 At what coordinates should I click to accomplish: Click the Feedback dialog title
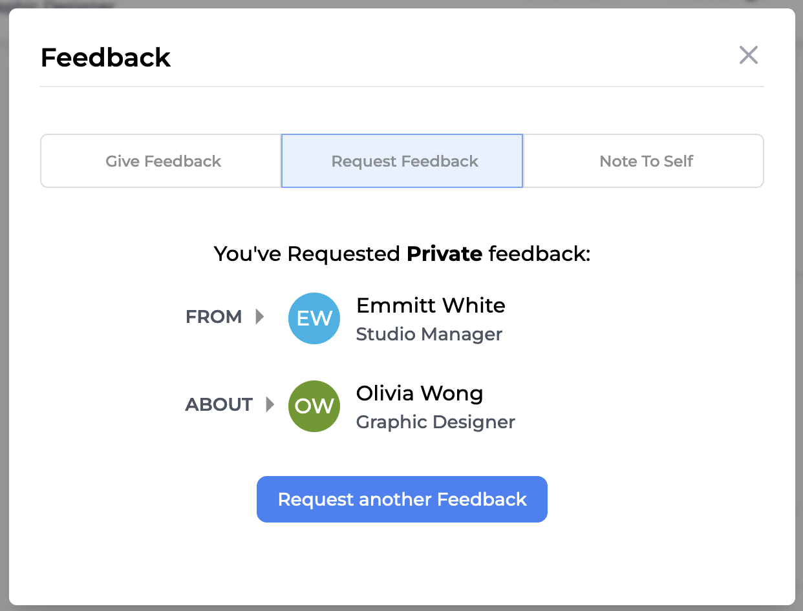[x=105, y=57]
